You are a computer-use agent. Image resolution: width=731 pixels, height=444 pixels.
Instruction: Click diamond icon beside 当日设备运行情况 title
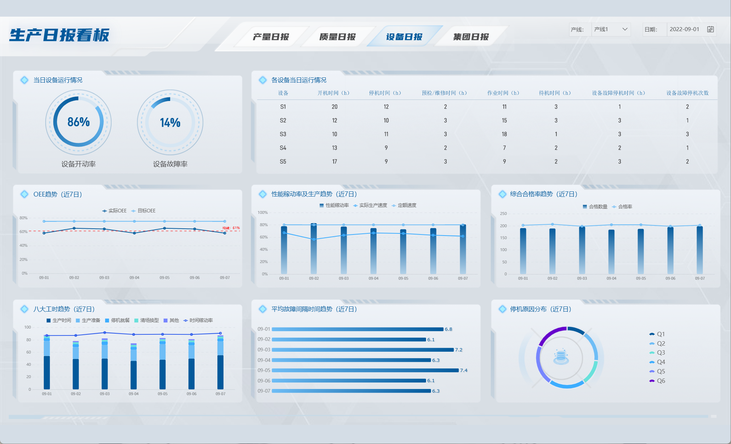point(24,80)
